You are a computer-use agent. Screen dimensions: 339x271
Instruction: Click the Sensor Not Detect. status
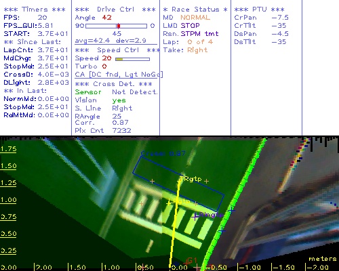[x=116, y=92]
